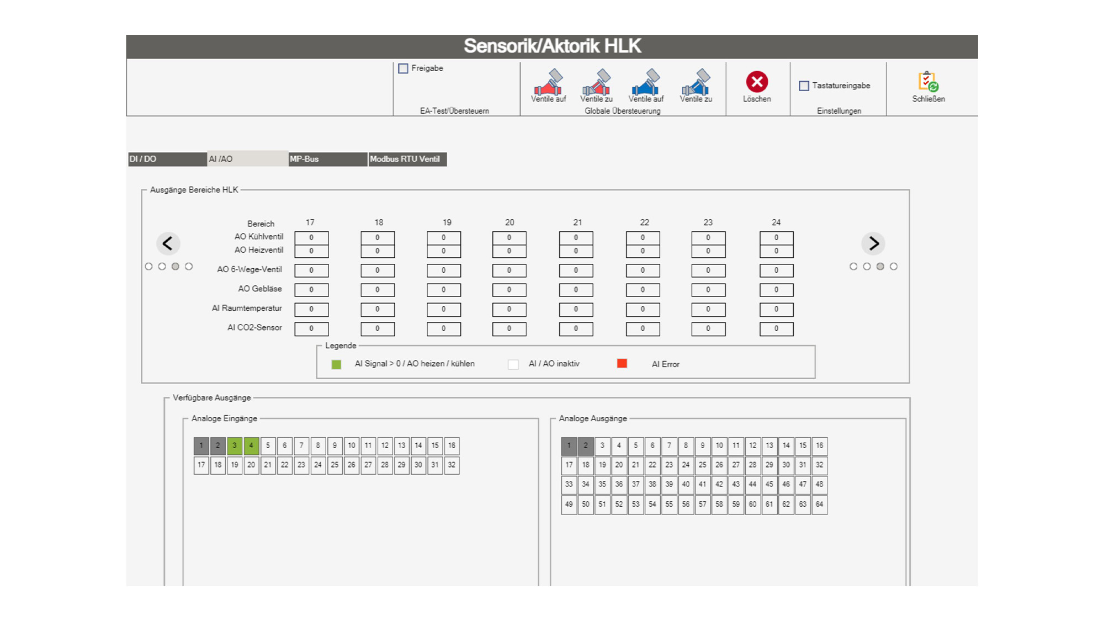
Task: Select the first page dot under left arrow
Action: point(148,267)
